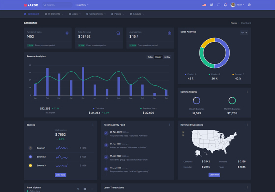Open the settings gear in top bar
This screenshot has height=192, width=275.
pos(249,5)
